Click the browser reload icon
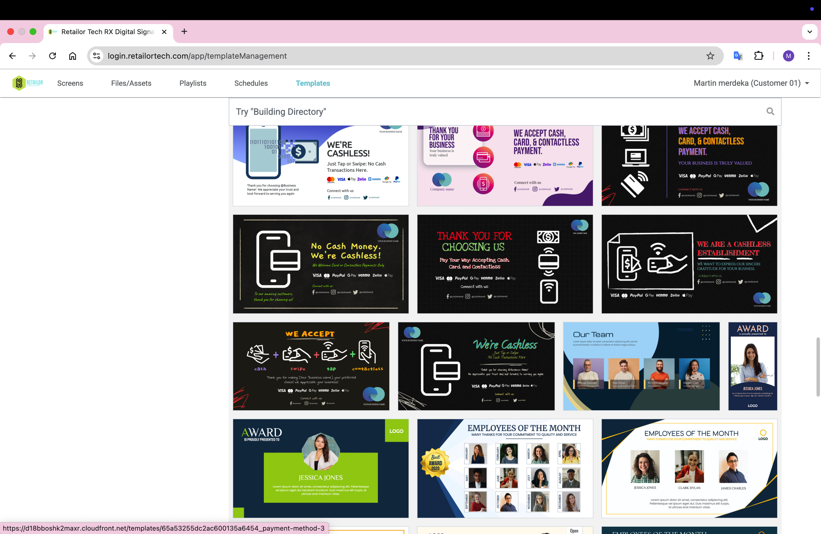 coord(53,56)
